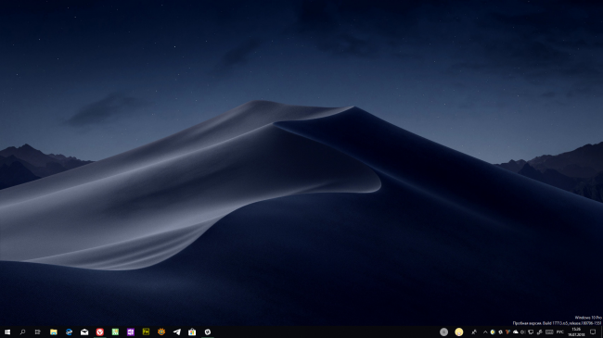Open the Mail app envelope icon
The width and height of the screenshot is (603, 338).
coord(84,332)
